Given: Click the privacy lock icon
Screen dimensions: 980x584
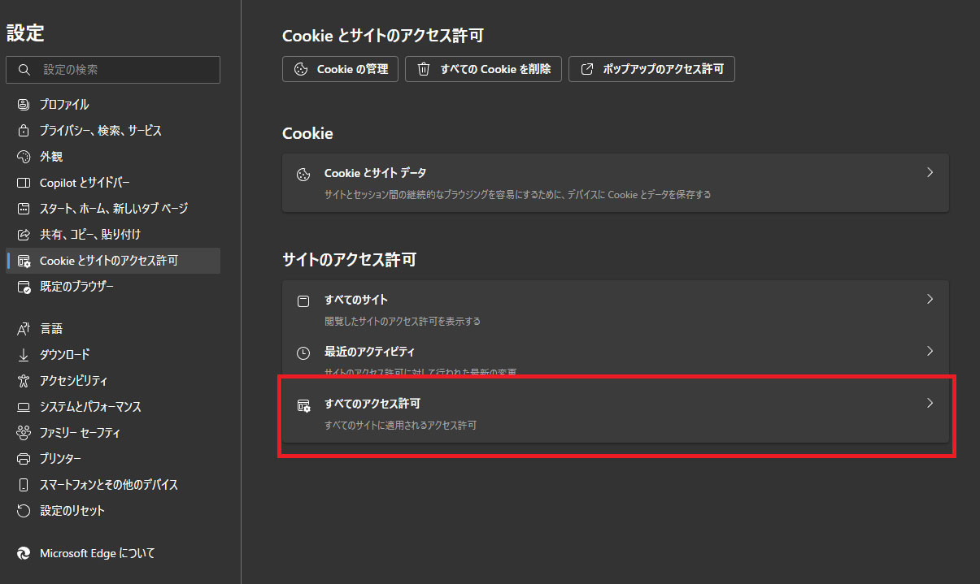Looking at the screenshot, I should click(24, 131).
